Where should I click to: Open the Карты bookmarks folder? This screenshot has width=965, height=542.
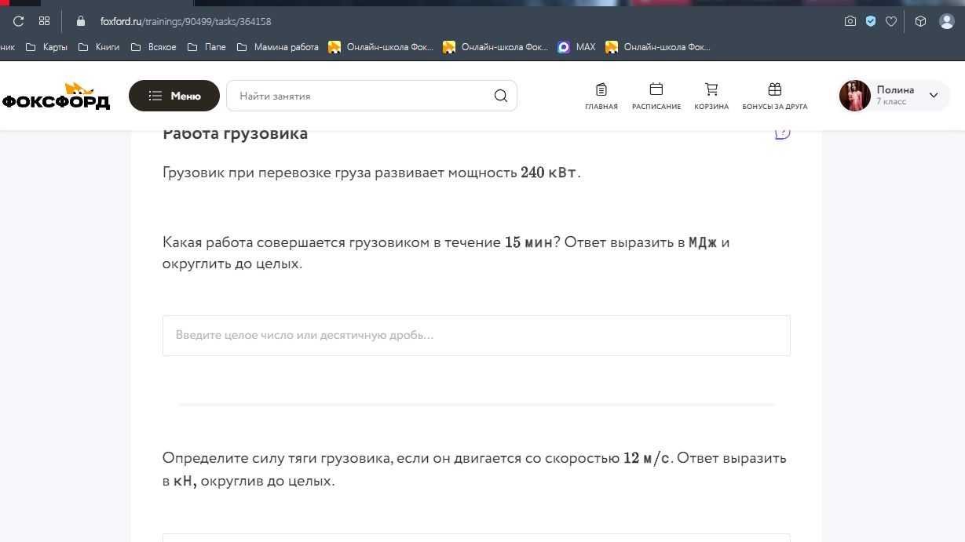46,47
